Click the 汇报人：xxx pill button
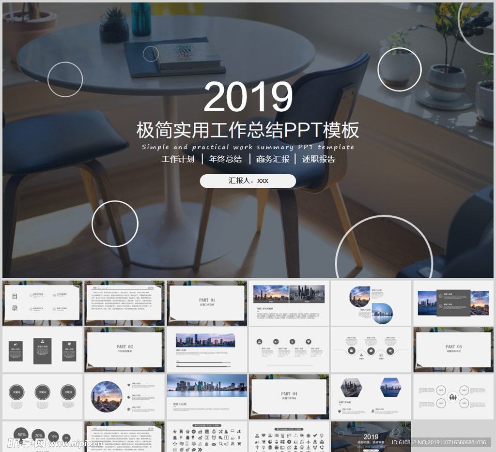 click(x=248, y=181)
